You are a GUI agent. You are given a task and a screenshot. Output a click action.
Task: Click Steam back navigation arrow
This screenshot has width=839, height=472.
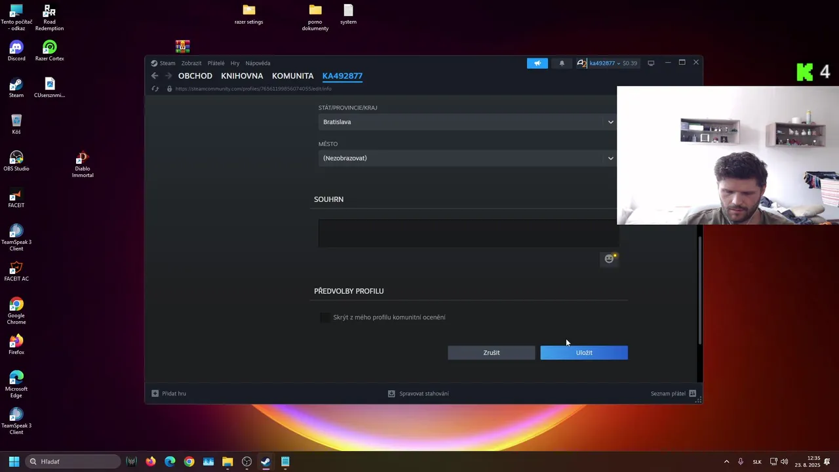[x=155, y=76]
